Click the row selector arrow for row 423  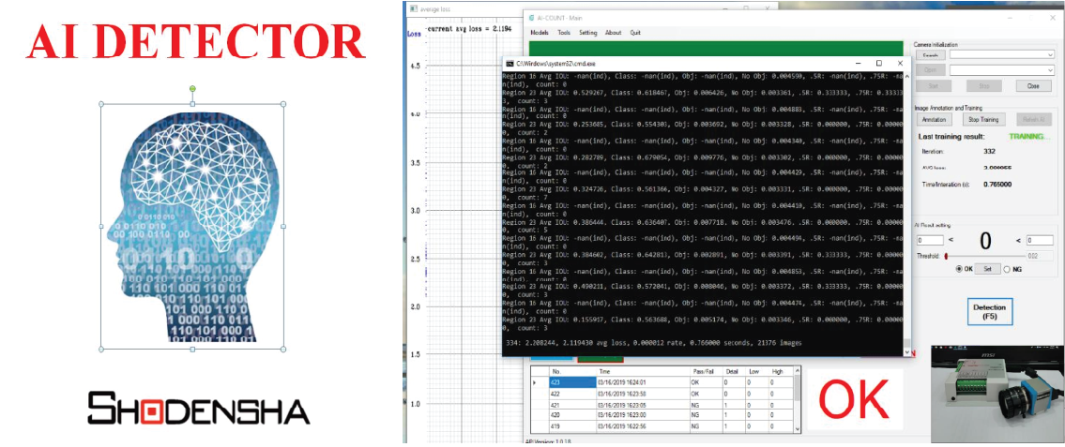click(535, 382)
